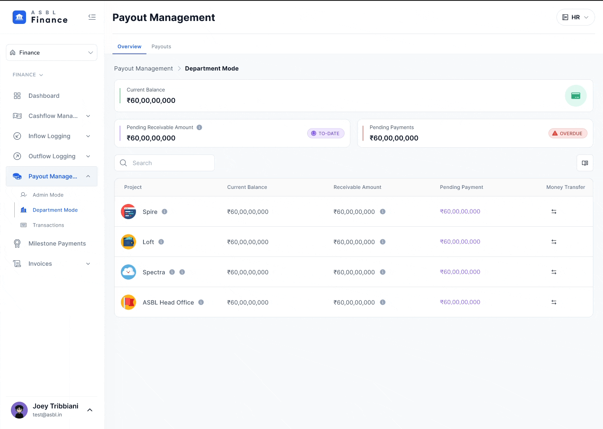
Task: Click Loft receivable amount info icon
Action: coord(383,242)
